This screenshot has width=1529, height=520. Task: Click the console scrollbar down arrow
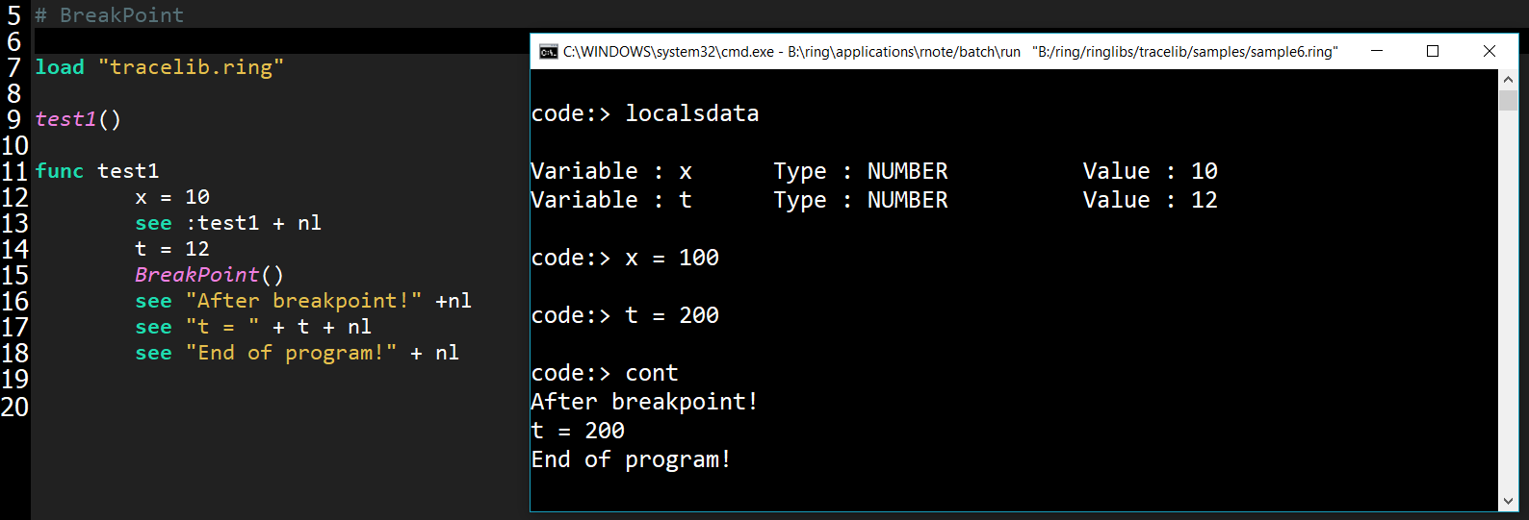tap(1508, 501)
